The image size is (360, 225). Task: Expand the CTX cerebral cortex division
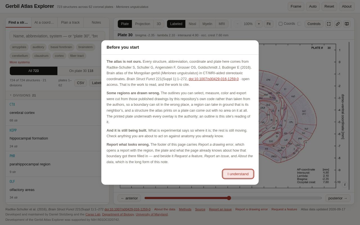(x=57, y=112)
